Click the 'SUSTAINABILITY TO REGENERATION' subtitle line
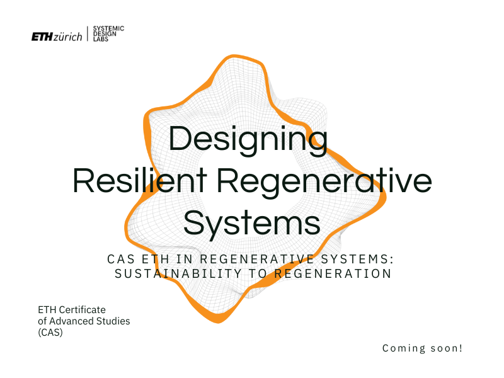 (252, 273)
